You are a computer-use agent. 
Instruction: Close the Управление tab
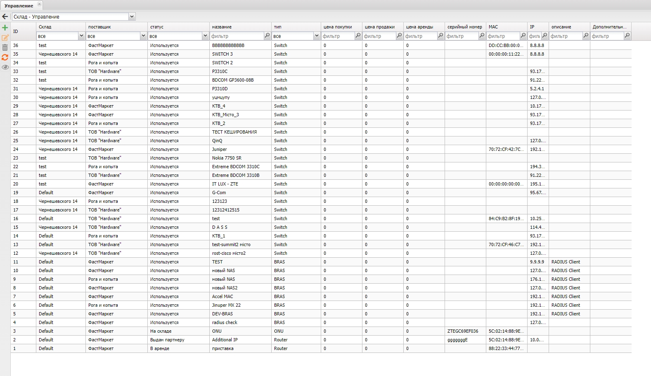click(39, 4)
